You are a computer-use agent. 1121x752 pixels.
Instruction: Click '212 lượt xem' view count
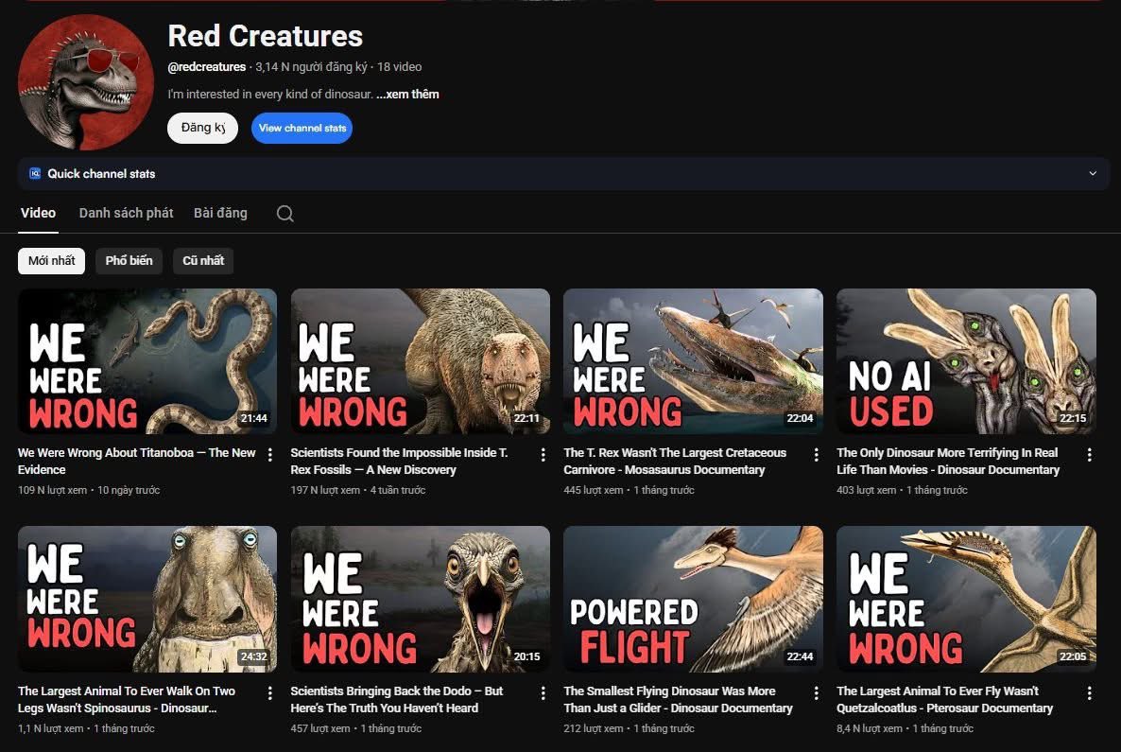tap(594, 728)
